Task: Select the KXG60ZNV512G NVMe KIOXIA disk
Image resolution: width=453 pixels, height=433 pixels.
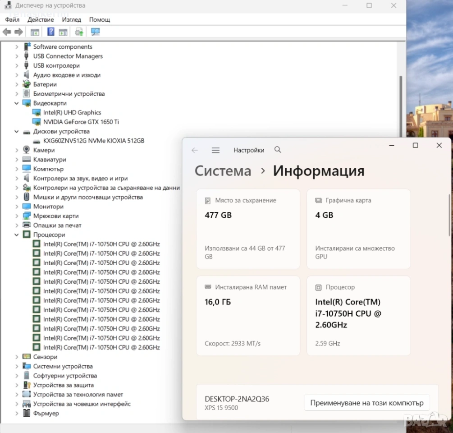Action: pyautogui.click(x=93, y=141)
